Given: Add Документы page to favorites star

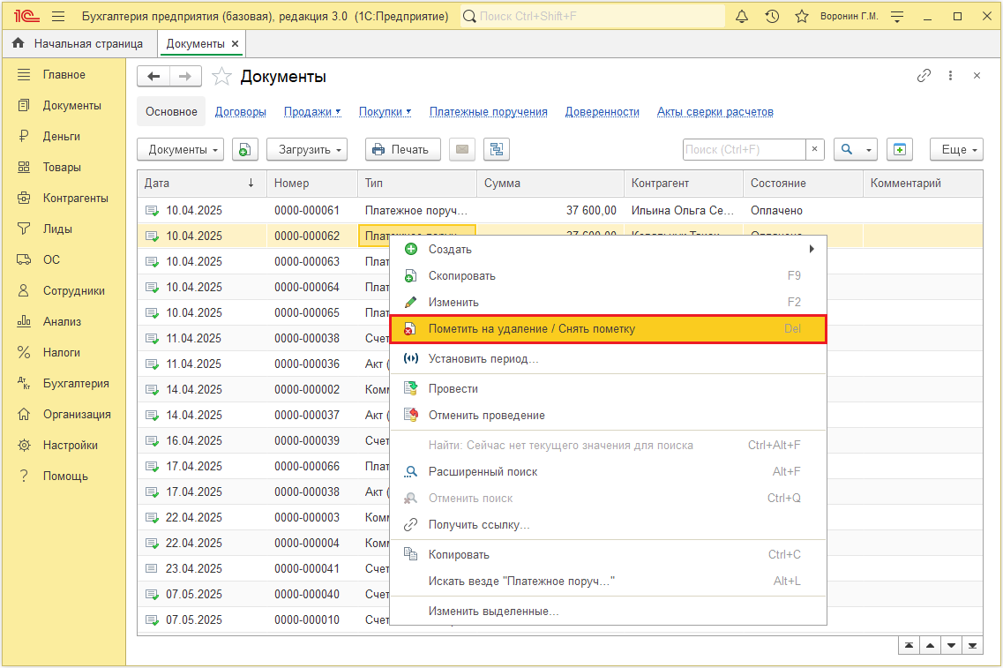Looking at the screenshot, I should (x=221, y=77).
